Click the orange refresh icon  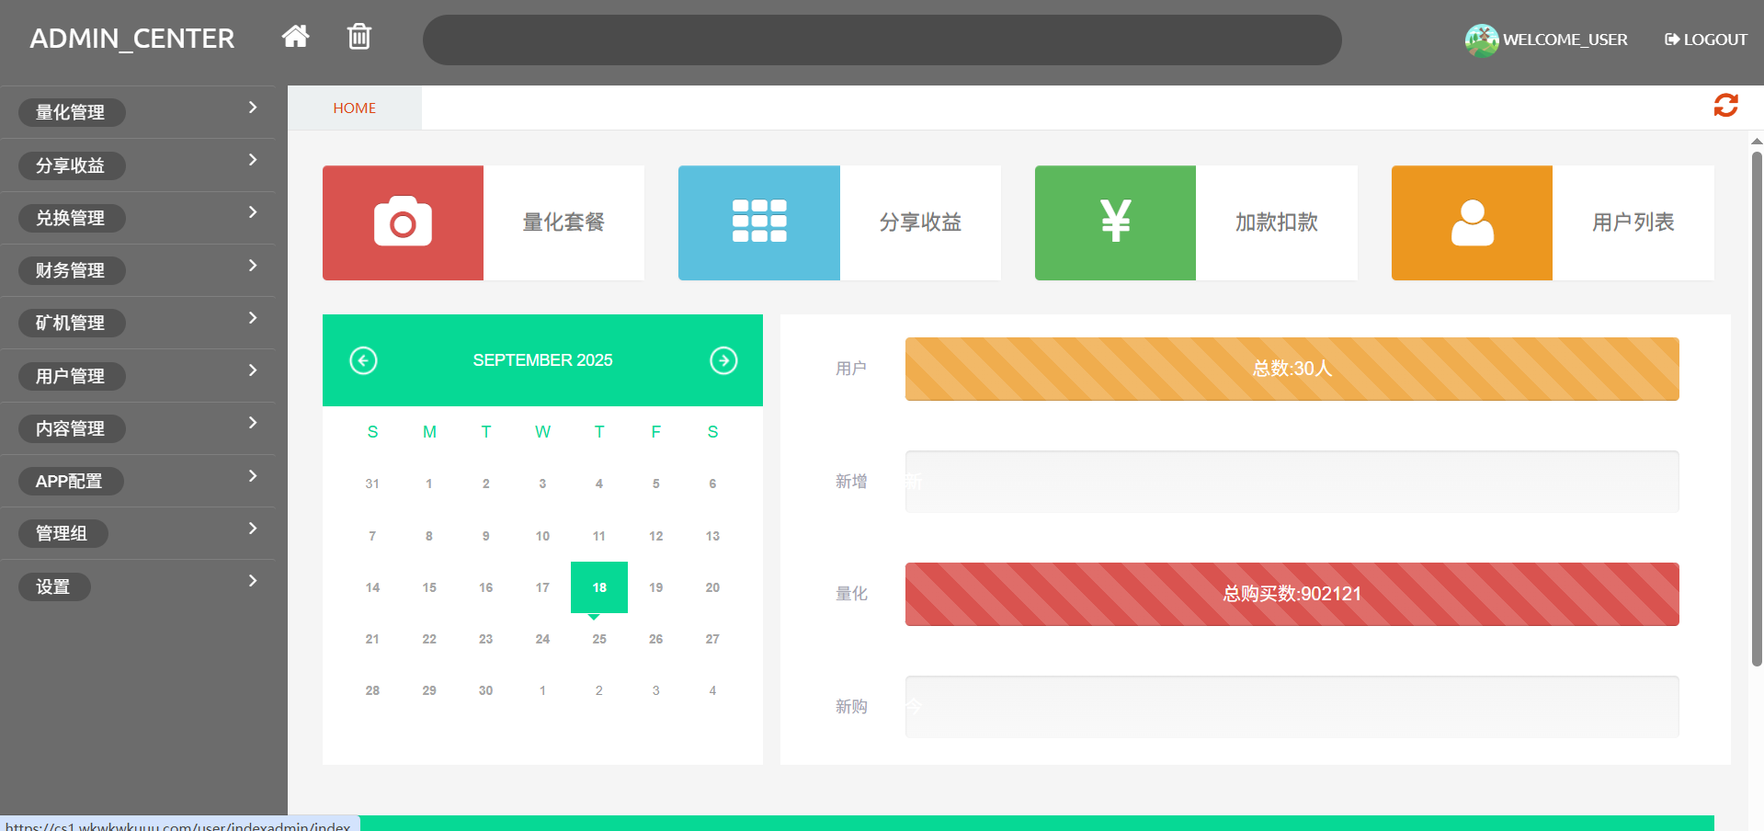[1725, 106]
